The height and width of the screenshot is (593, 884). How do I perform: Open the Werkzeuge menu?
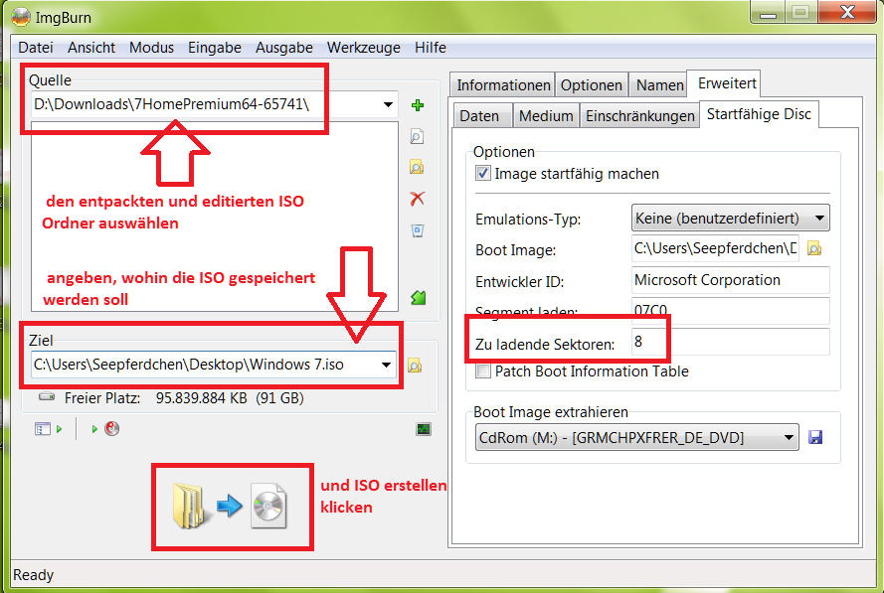364,48
